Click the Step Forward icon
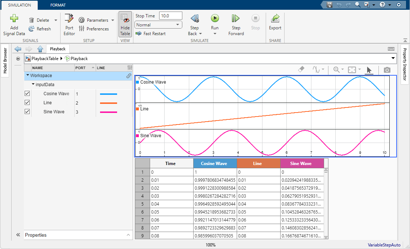Image resolution: width=410 pixels, height=249 pixels. click(236, 18)
